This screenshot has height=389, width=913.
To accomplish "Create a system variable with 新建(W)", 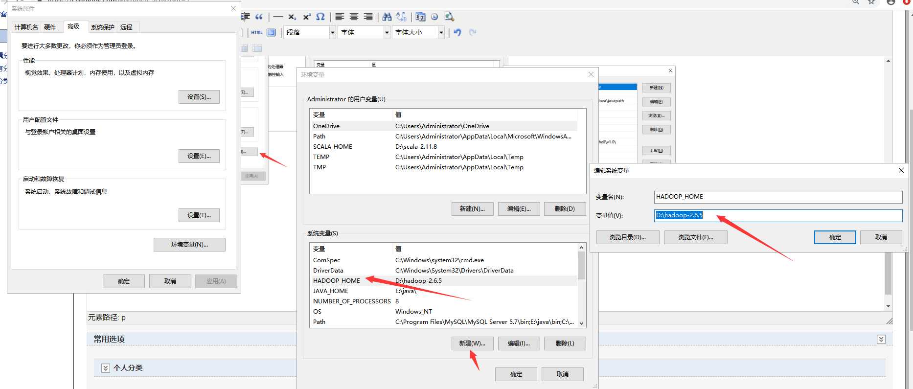I will pyautogui.click(x=472, y=343).
